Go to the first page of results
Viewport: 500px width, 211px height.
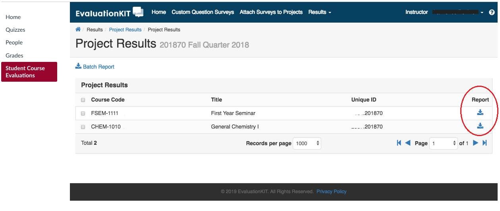pos(399,143)
